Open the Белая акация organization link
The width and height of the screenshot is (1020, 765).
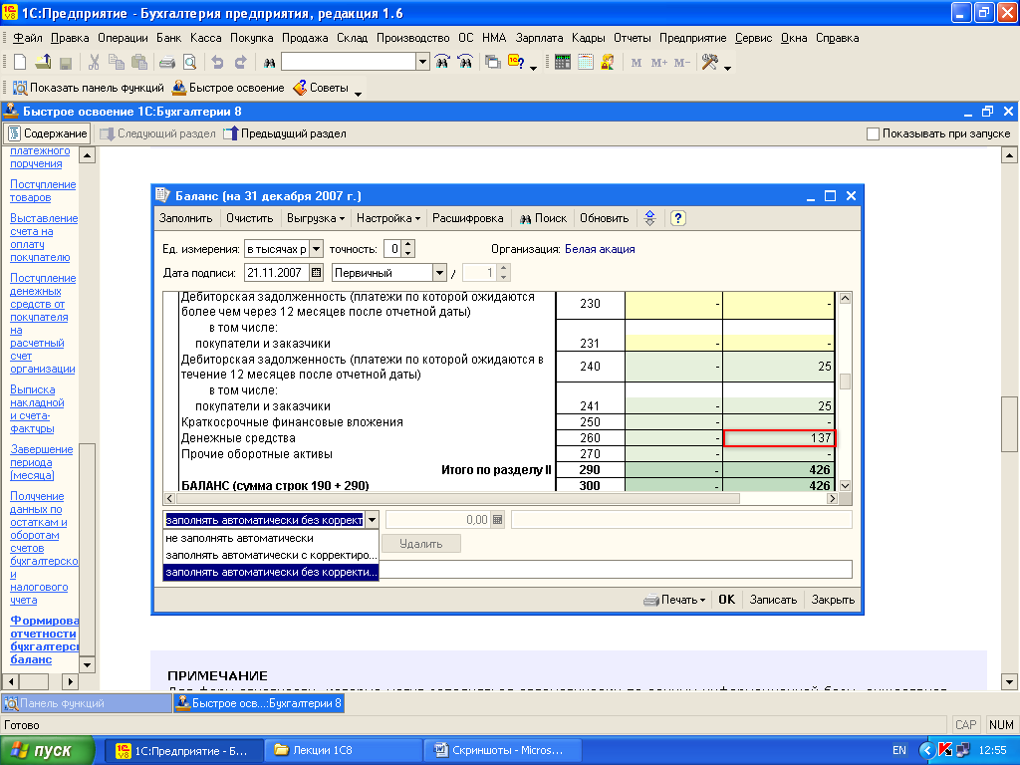[600, 249]
